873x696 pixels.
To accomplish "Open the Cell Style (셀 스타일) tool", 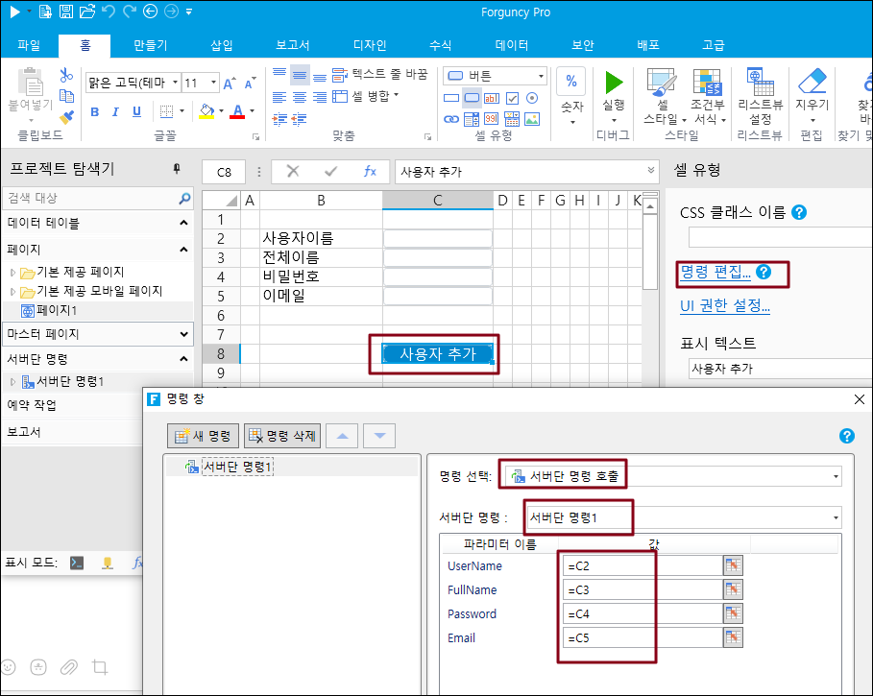I will click(x=662, y=96).
